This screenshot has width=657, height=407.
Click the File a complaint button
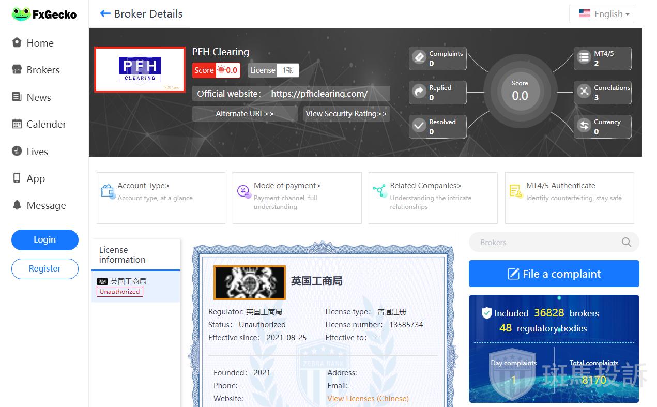(x=554, y=274)
